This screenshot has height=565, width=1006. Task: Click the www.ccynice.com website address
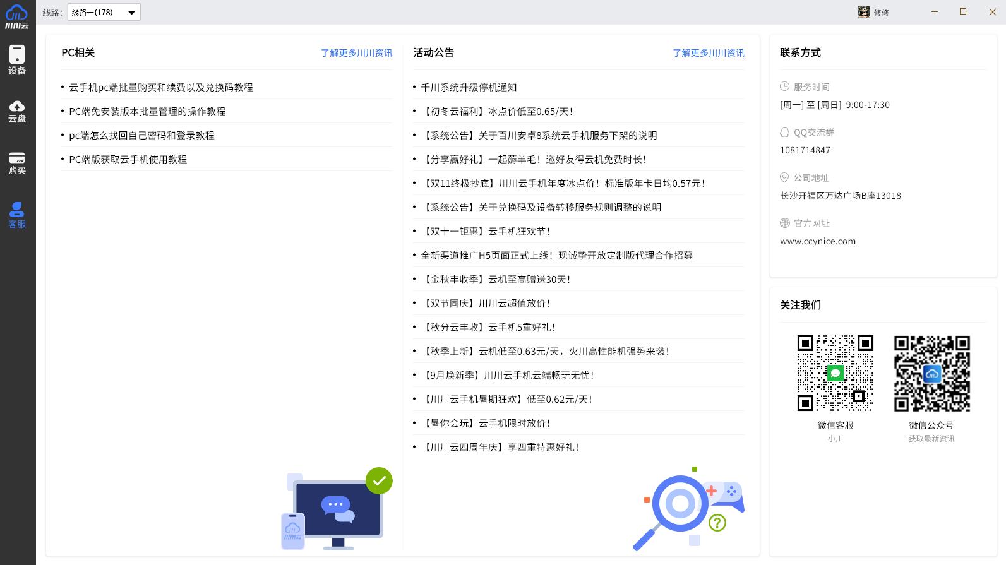pyautogui.click(x=818, y=241)
